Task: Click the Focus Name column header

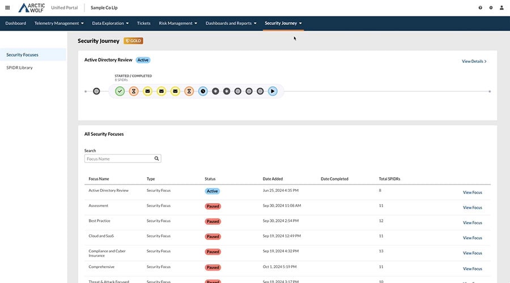Action: (99, 179)
